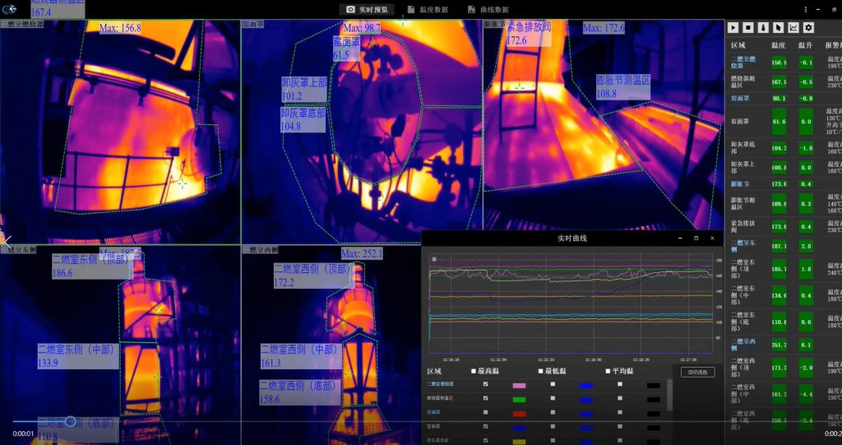
Task: Click the stop icon in monitoring toolbar
Action: 748,28
